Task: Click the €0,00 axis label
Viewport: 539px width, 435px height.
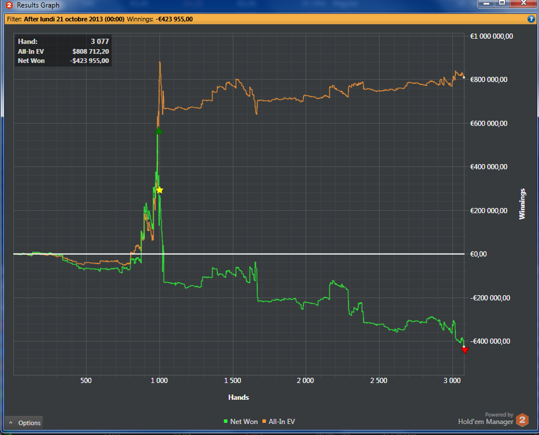Action: [x=478, y=254]
